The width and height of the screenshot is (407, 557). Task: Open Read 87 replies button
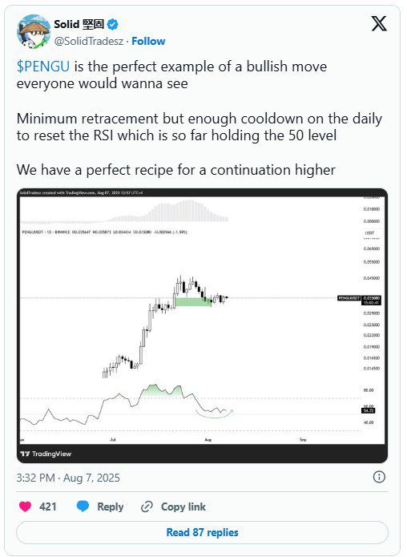pos(202,532)
